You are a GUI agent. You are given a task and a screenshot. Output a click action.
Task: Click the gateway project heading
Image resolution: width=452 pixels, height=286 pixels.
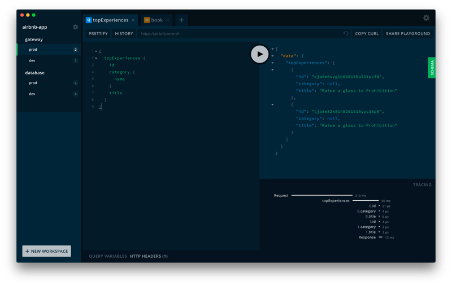[x=34, y=39]
